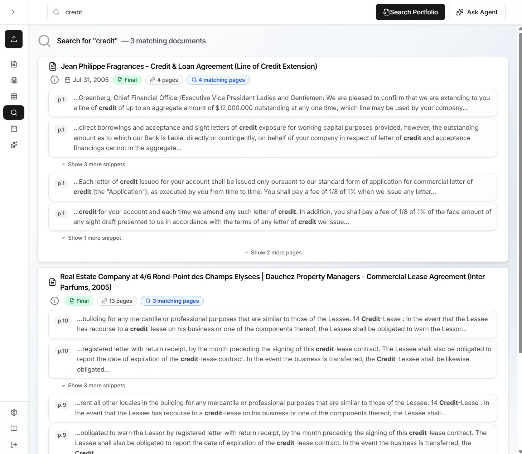The height and width of the screenshot is (454, 522).
Task: Toggle the Final status badge on the loan agreement
Action: (x=127, y=80)
